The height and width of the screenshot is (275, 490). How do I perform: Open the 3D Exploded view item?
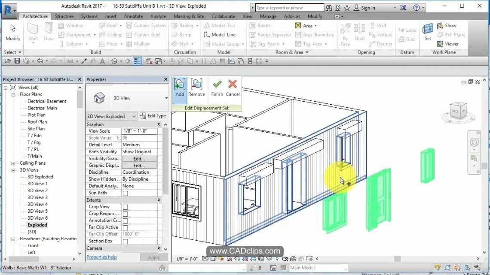[x=40, y=177]
